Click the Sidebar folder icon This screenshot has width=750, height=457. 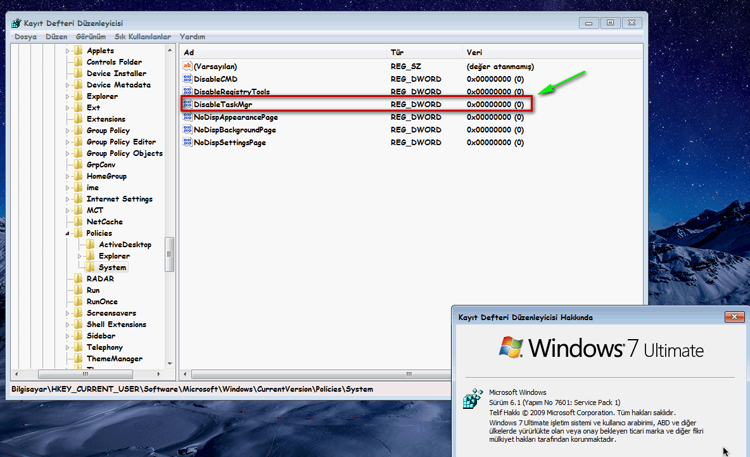(x=79, y=336)
